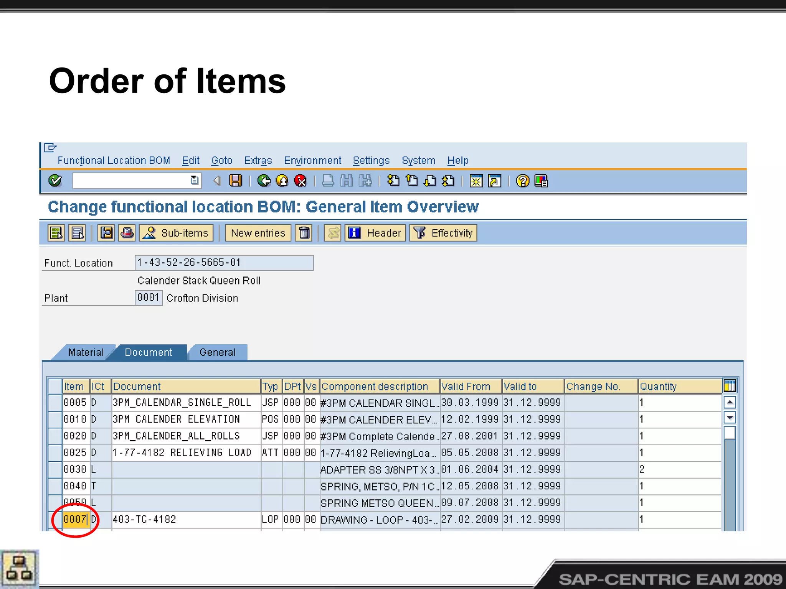Click the yellow Exit up-arrow icon

(x=282, y=180)
